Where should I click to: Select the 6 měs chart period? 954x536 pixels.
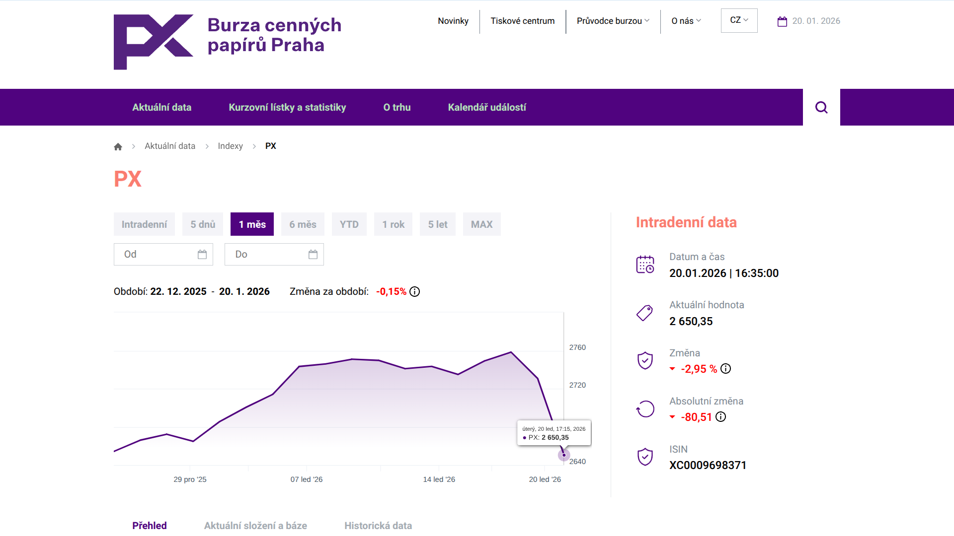point(303,224)
